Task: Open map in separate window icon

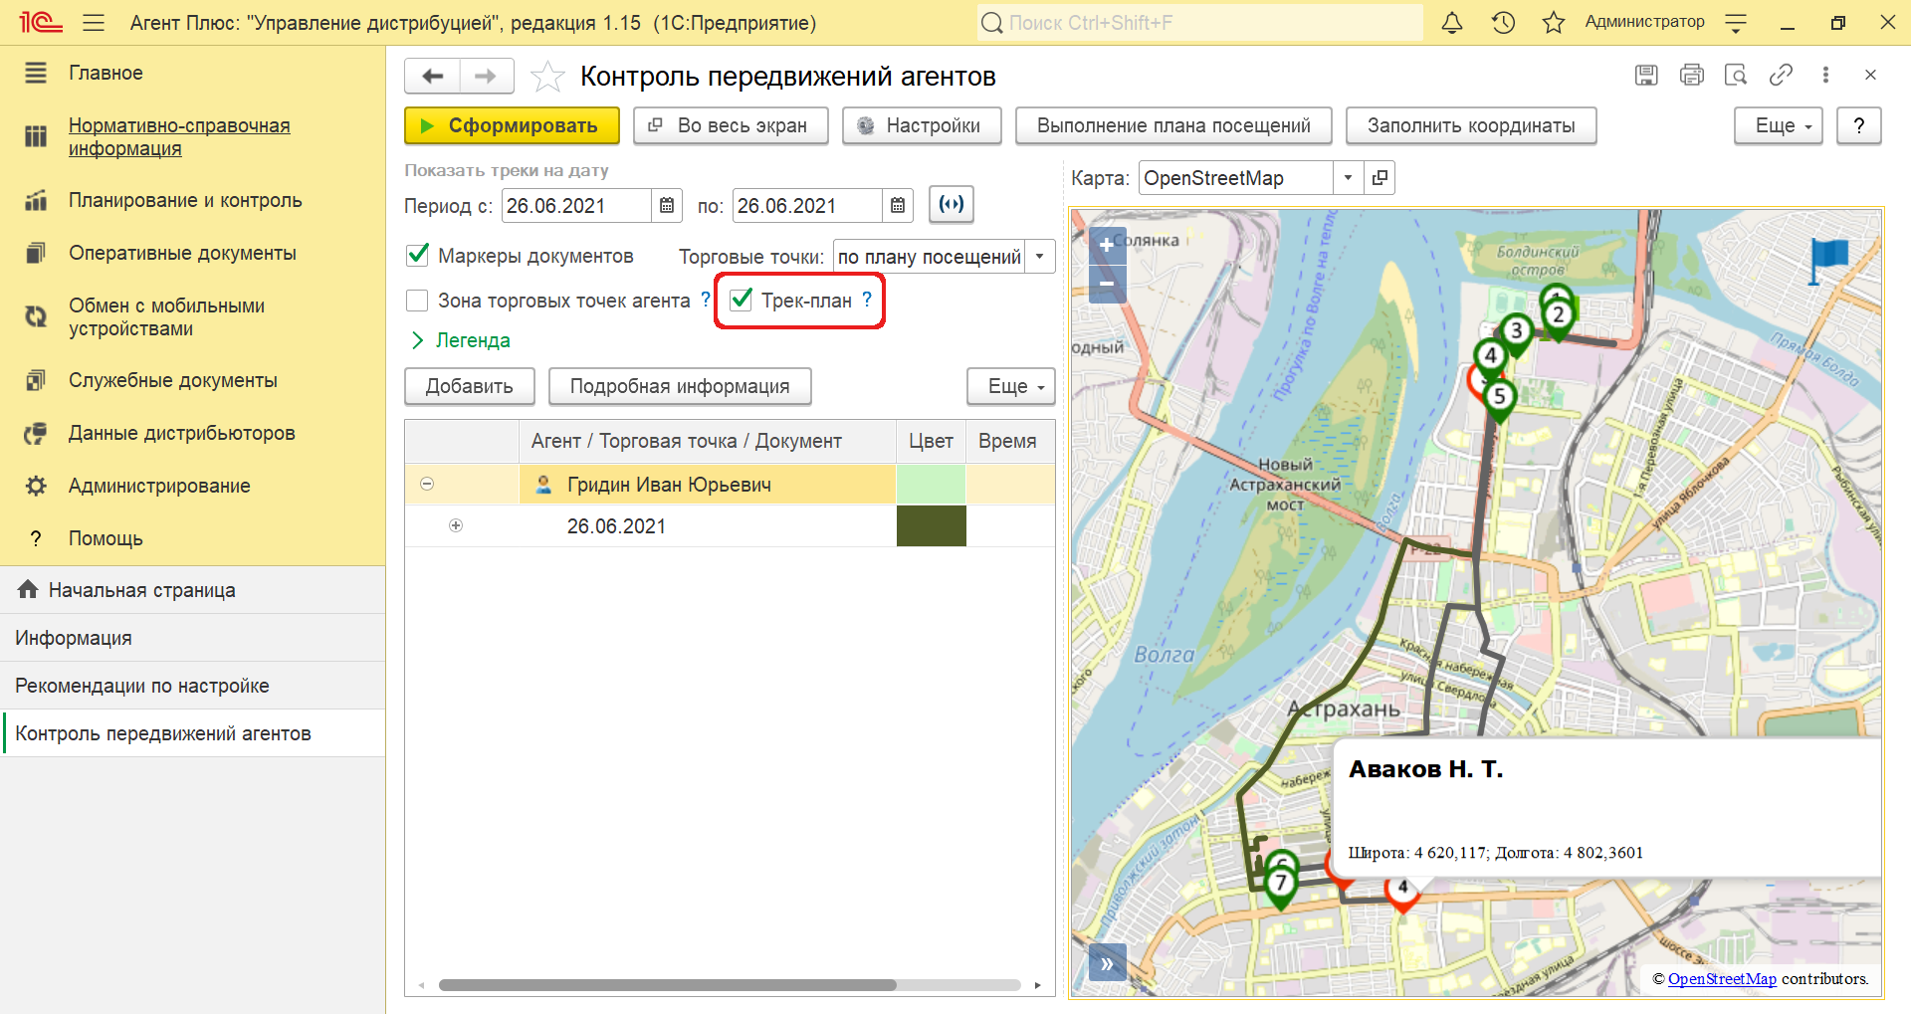Action: point(1380,178)
